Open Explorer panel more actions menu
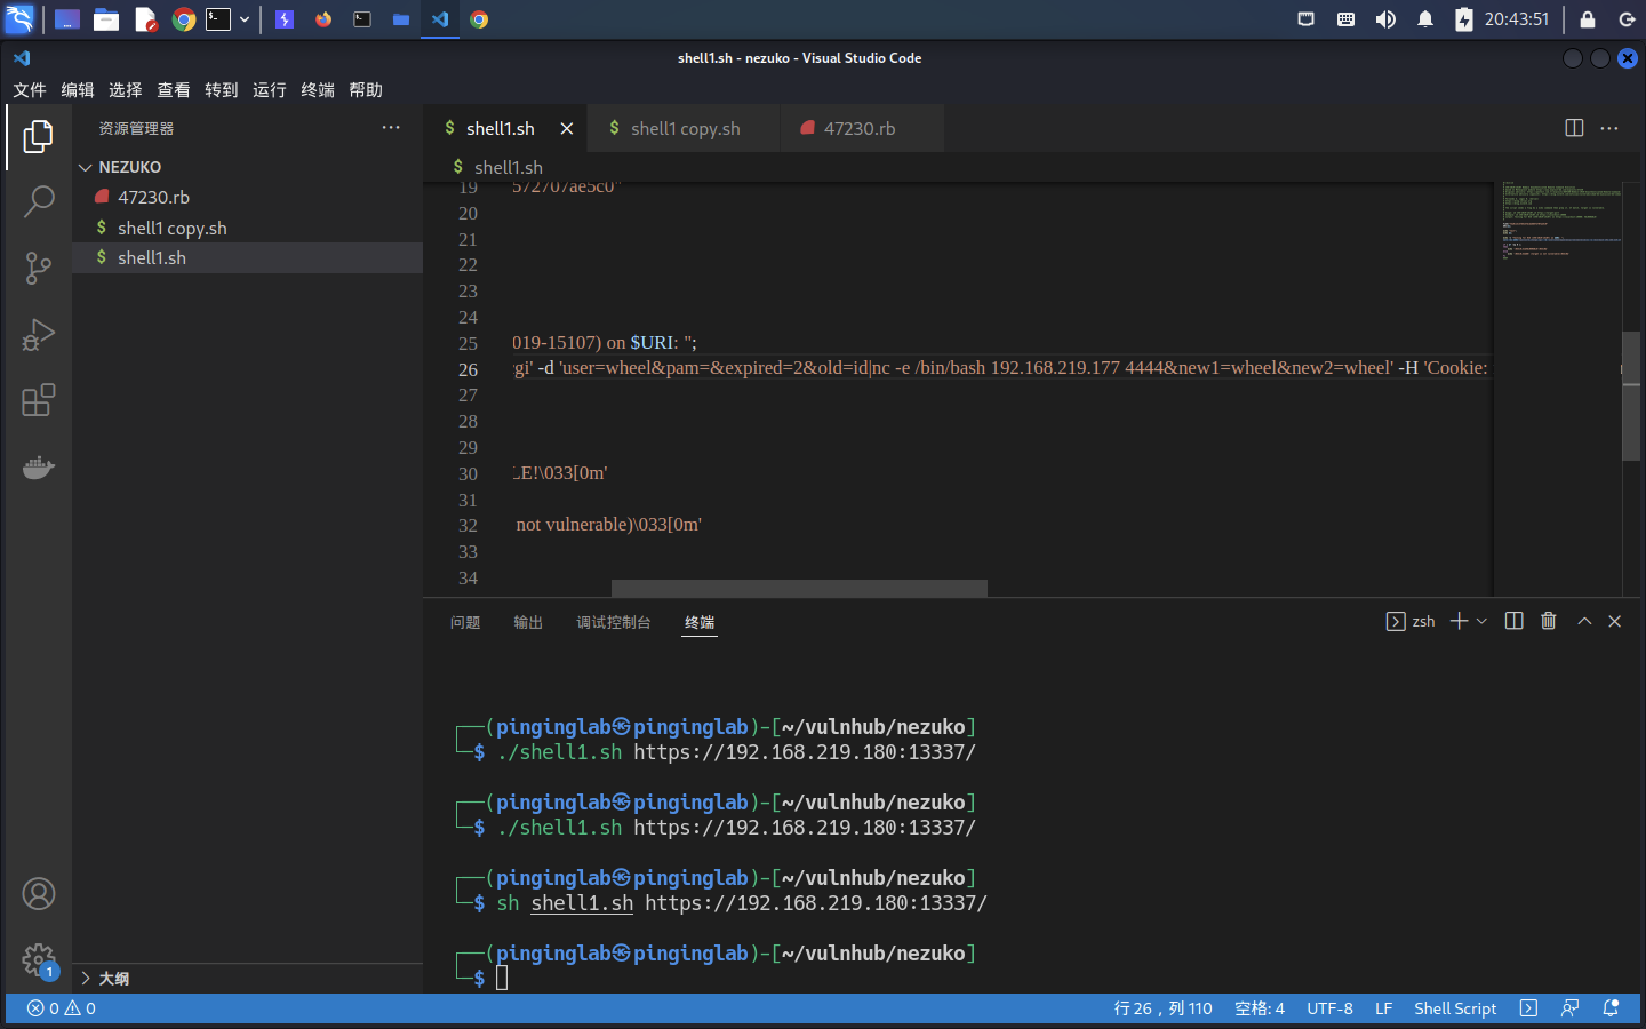The image size is (1646, 1029). [390, 127]
